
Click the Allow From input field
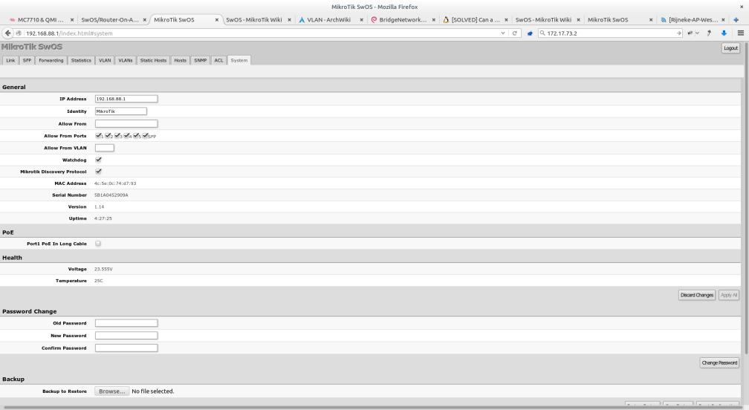click(126, 123)
